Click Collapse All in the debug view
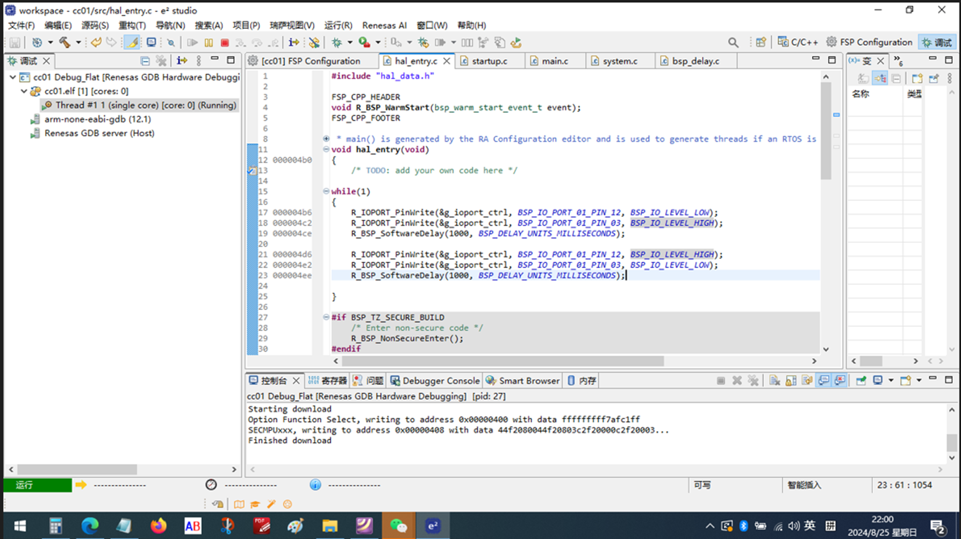Viewport: 961px width, 539px height. (x=145, y=61)
